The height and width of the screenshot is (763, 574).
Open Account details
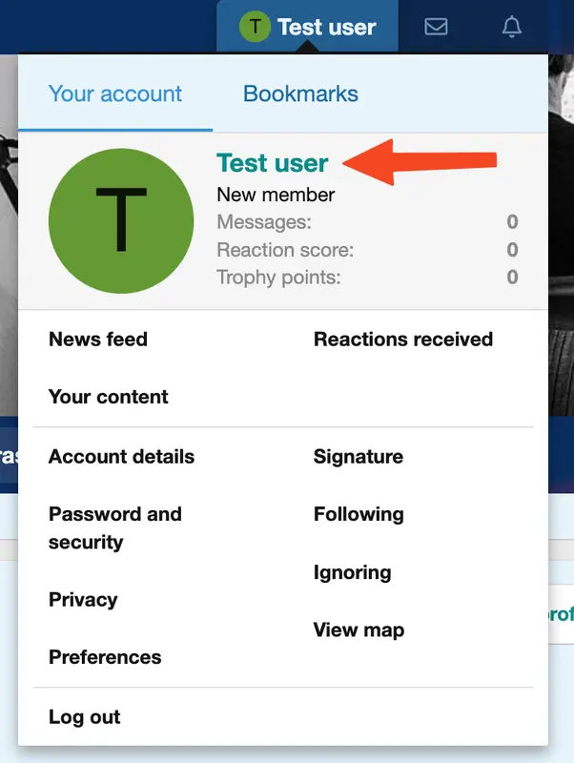click(x=122, y=457)
